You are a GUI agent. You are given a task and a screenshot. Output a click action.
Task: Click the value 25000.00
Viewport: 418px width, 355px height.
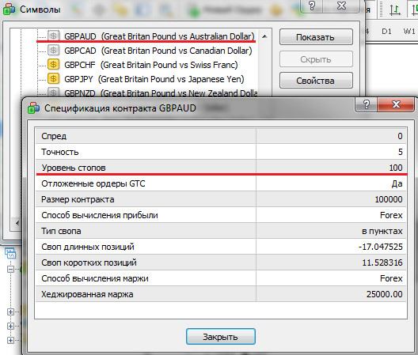(x=385, y=294)
